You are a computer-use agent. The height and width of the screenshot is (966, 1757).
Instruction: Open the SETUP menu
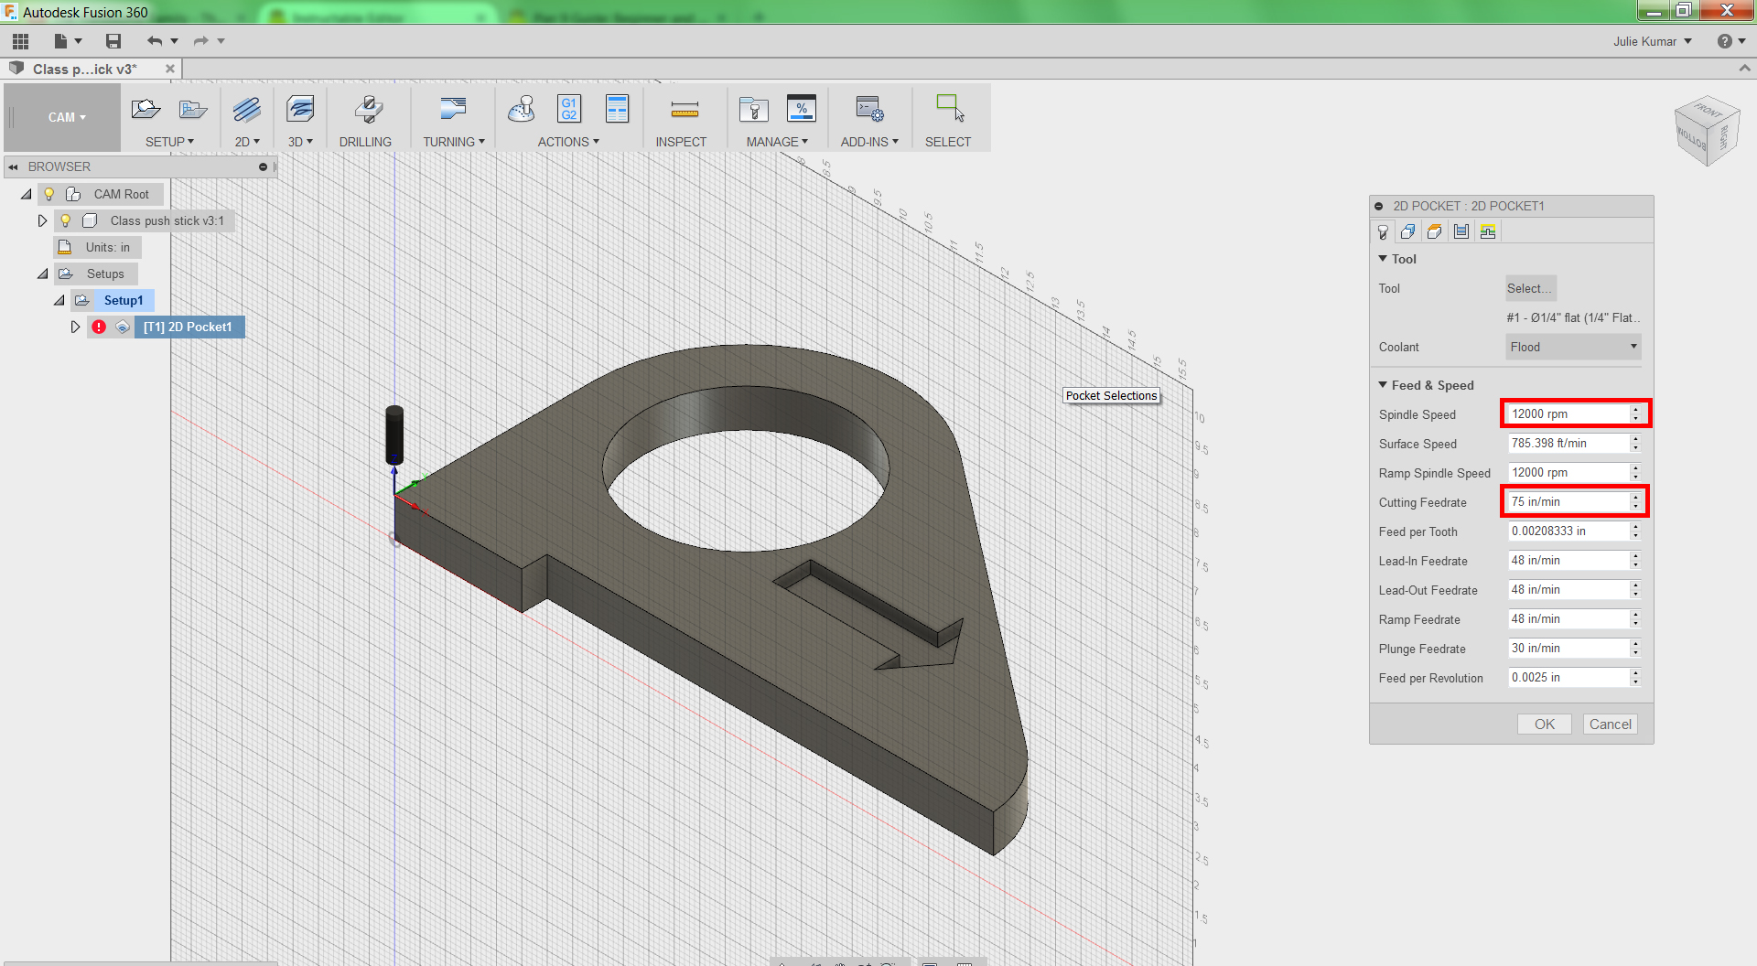point(169,142)
